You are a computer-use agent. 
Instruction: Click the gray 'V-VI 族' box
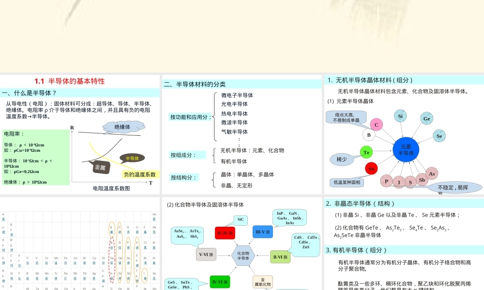(206, 255)
